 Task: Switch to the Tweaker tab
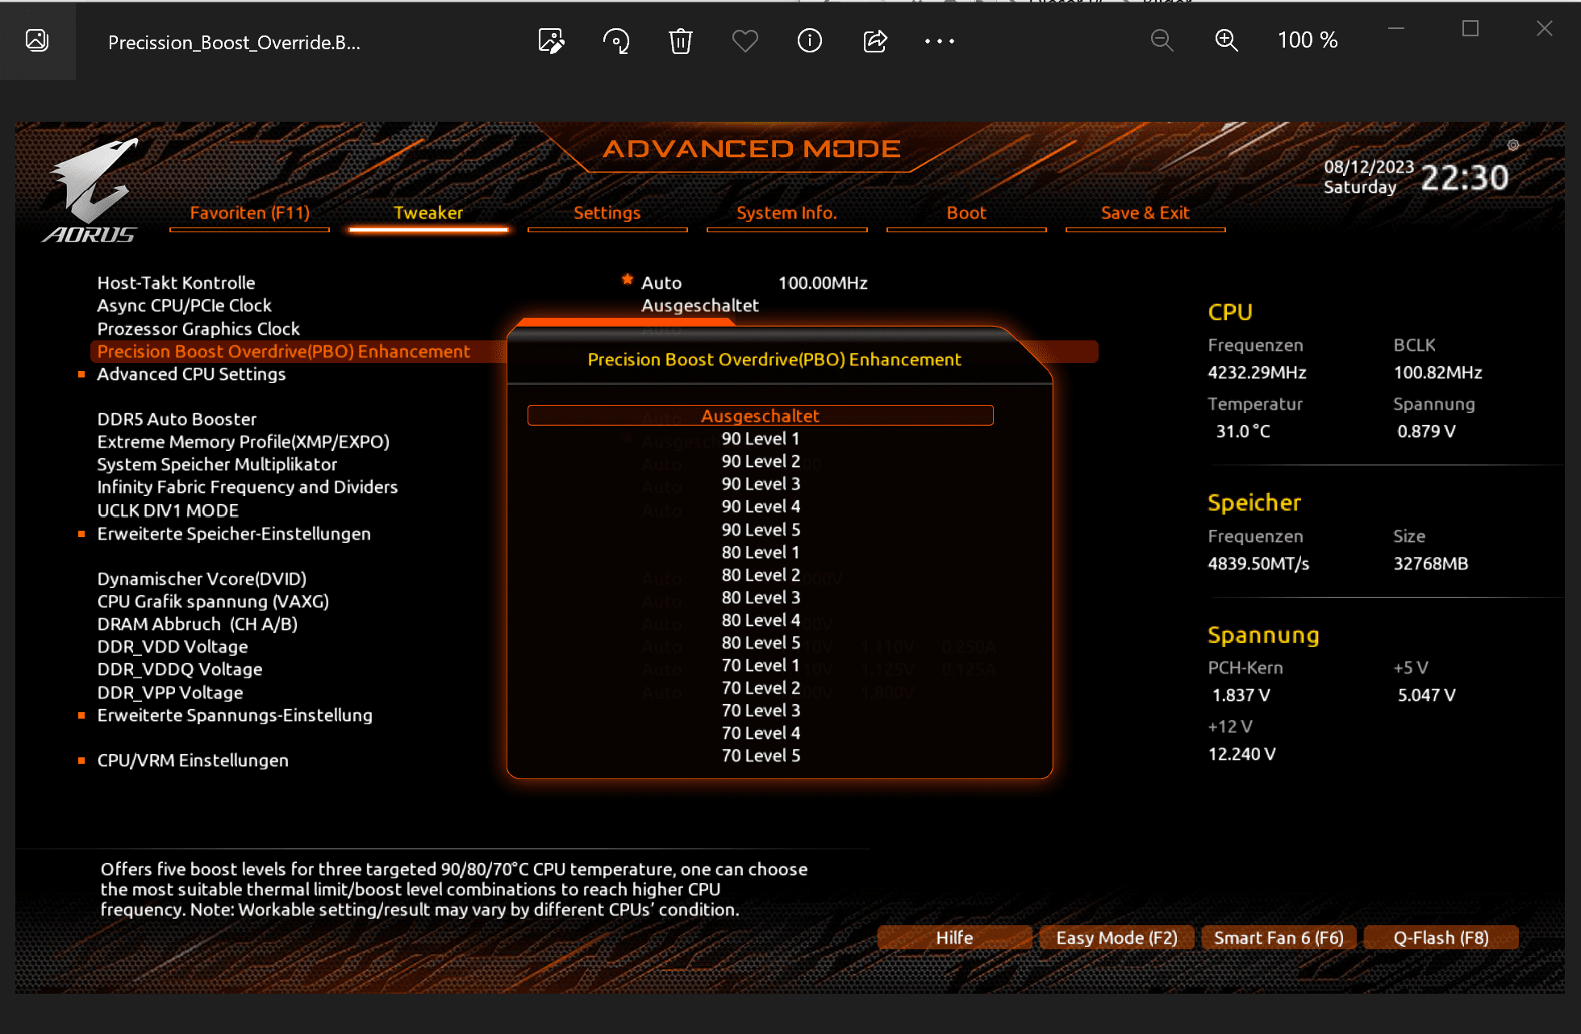pos(428,213)
